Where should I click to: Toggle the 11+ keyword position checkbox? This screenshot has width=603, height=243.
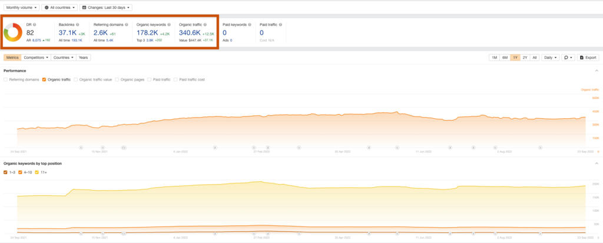tap(37, 172)
